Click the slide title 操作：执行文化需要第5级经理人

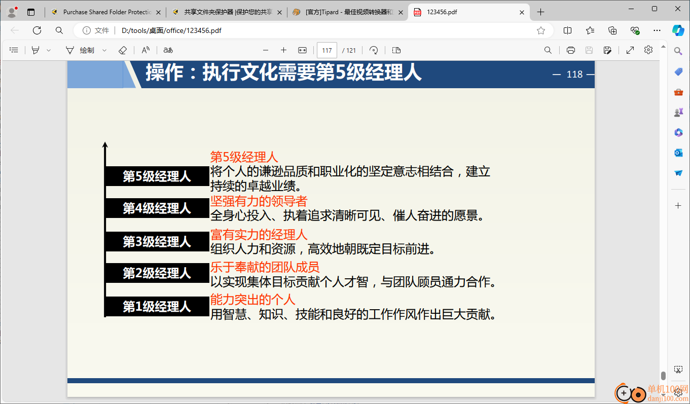(283, 73)
